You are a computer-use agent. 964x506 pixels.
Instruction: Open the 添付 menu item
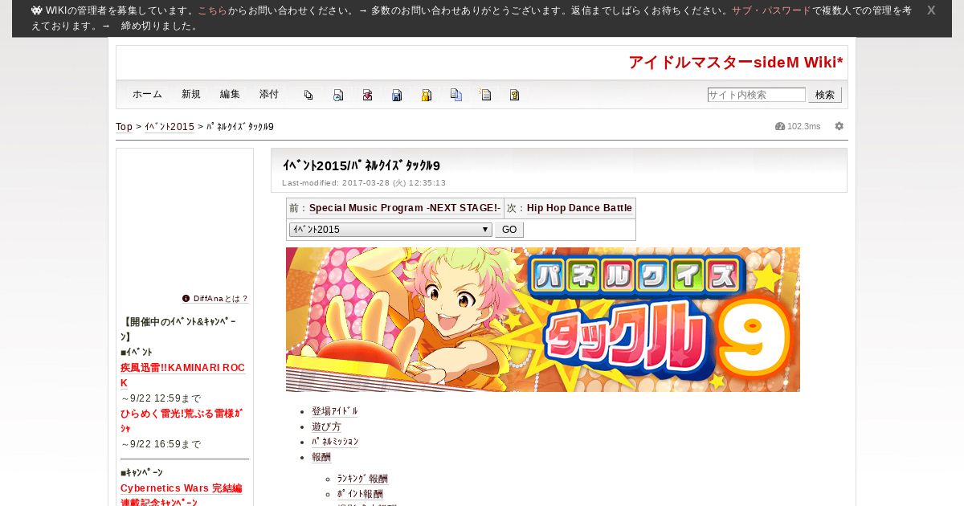(x=269, y=94)
